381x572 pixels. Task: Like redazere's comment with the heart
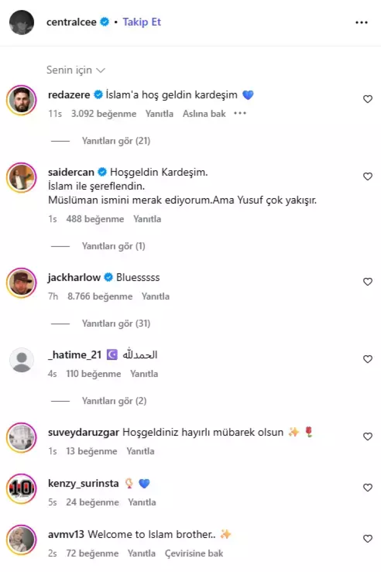(x=368, y=99)
